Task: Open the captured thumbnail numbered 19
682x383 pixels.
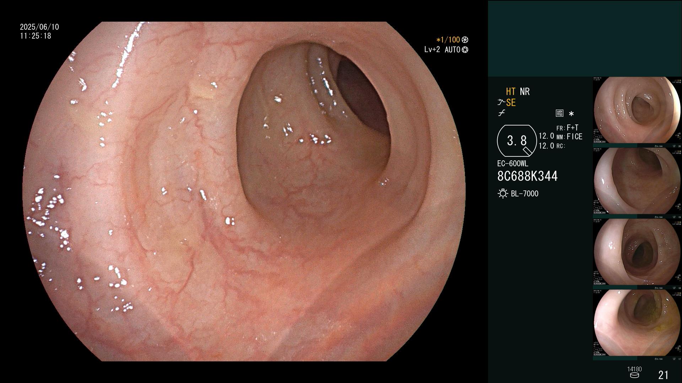Action: point(637,181)
